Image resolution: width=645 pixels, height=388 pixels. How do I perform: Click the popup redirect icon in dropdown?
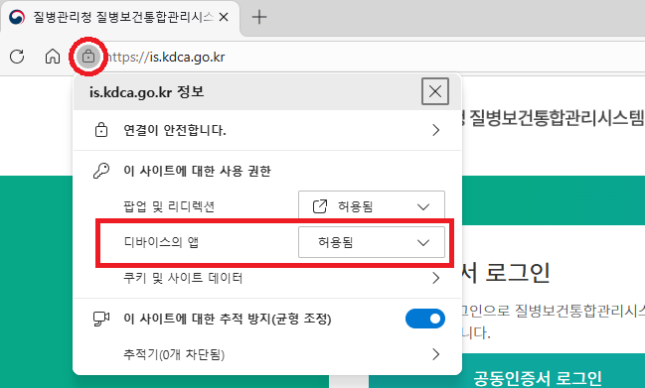coord(320,206)
